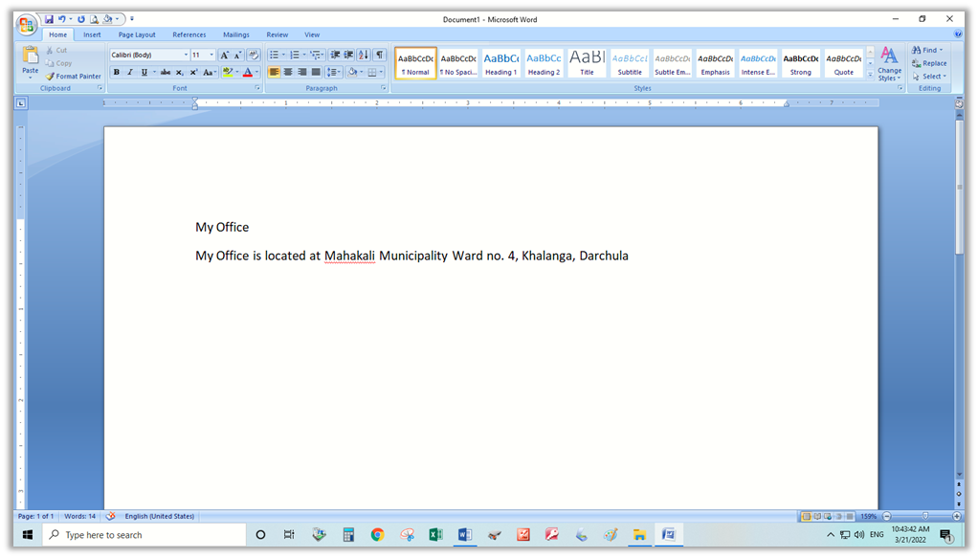Open the Find command
Image resolution: width=978 pixels, height=558 pixels.
[926, 50]
